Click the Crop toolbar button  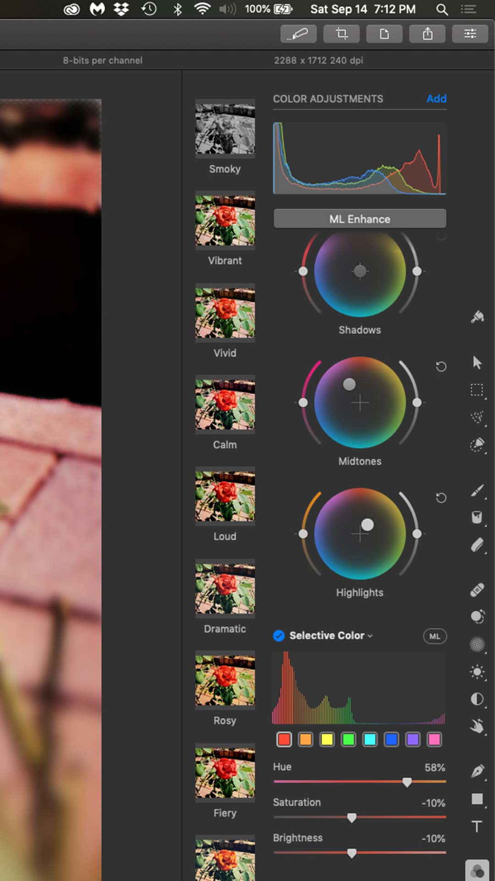(x=341, y=33)
